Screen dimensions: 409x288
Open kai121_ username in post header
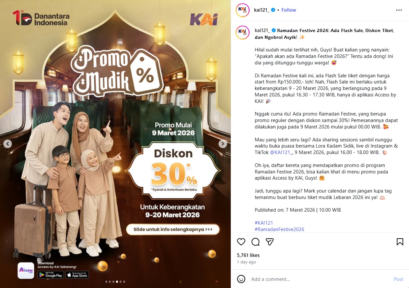262,10
